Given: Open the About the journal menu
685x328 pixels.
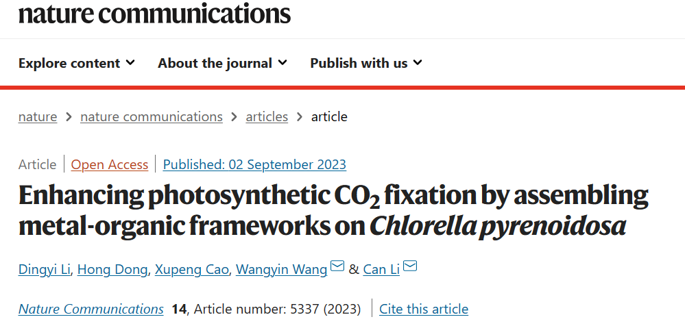Looking at the screenshot, I should pos(222,63).
